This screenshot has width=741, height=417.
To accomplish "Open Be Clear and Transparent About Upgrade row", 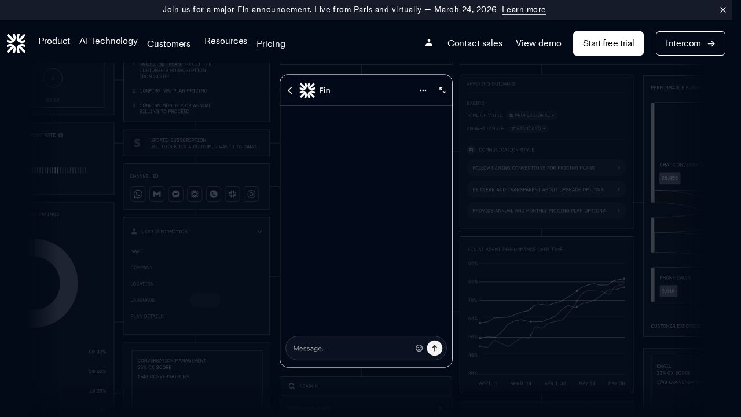I will tap(546, 189).
